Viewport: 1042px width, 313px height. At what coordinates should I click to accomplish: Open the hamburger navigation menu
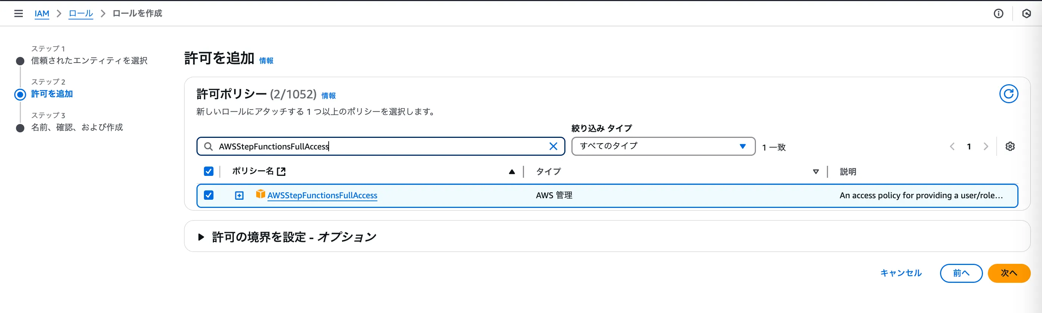pyautogui.click(x=18, y=13)
